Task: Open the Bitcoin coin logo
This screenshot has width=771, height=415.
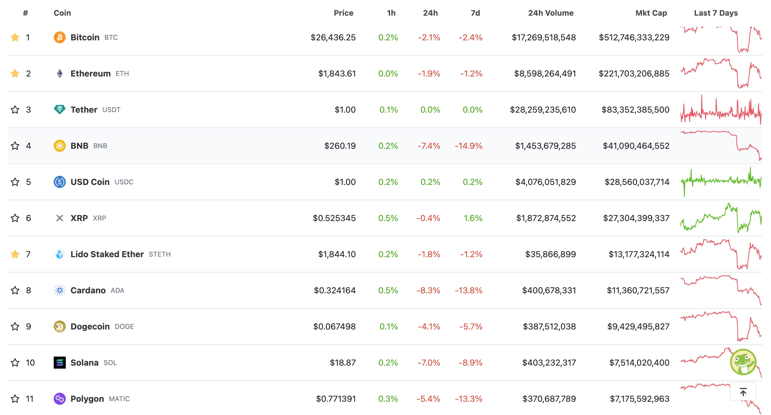Action: click(x=60, y=37)
